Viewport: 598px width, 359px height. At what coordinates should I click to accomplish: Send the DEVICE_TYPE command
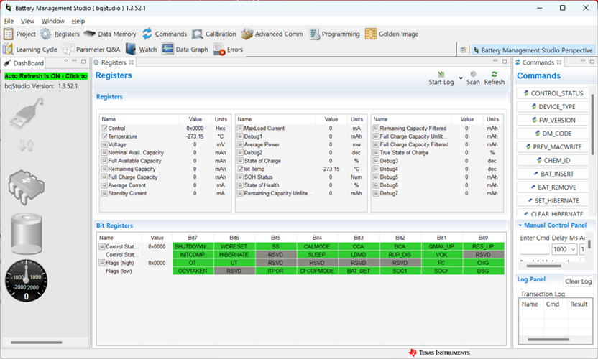point(553,107)
